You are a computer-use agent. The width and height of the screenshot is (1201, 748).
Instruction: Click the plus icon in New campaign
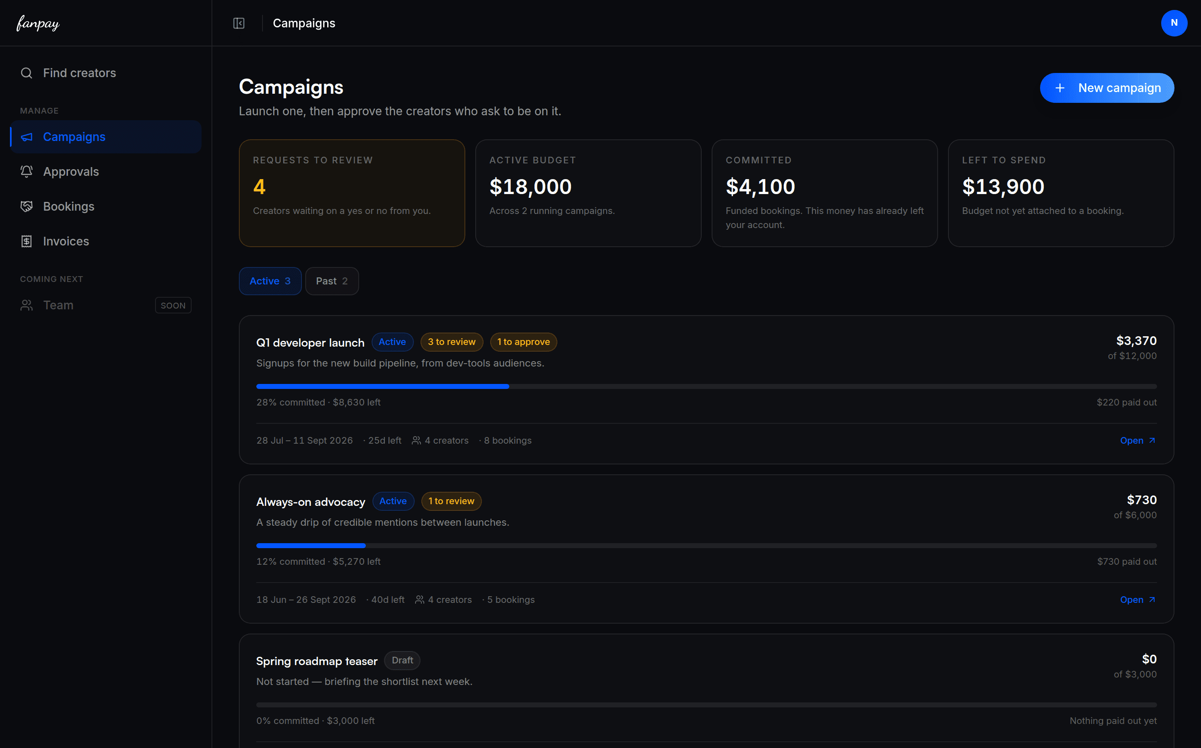(x=1060, y=88)
